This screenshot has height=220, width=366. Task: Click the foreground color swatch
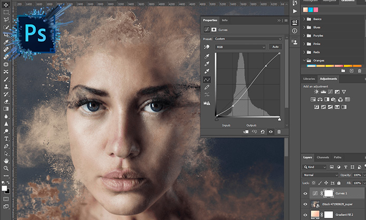pos(4,188)
